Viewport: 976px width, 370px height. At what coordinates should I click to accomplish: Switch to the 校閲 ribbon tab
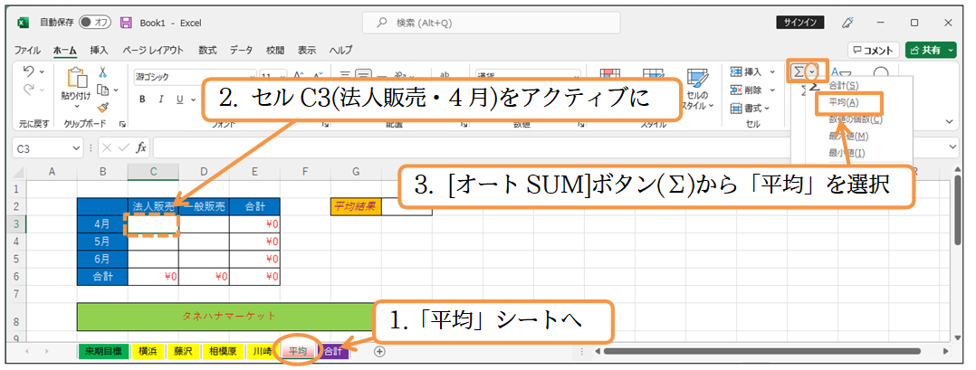coord(275,51)
